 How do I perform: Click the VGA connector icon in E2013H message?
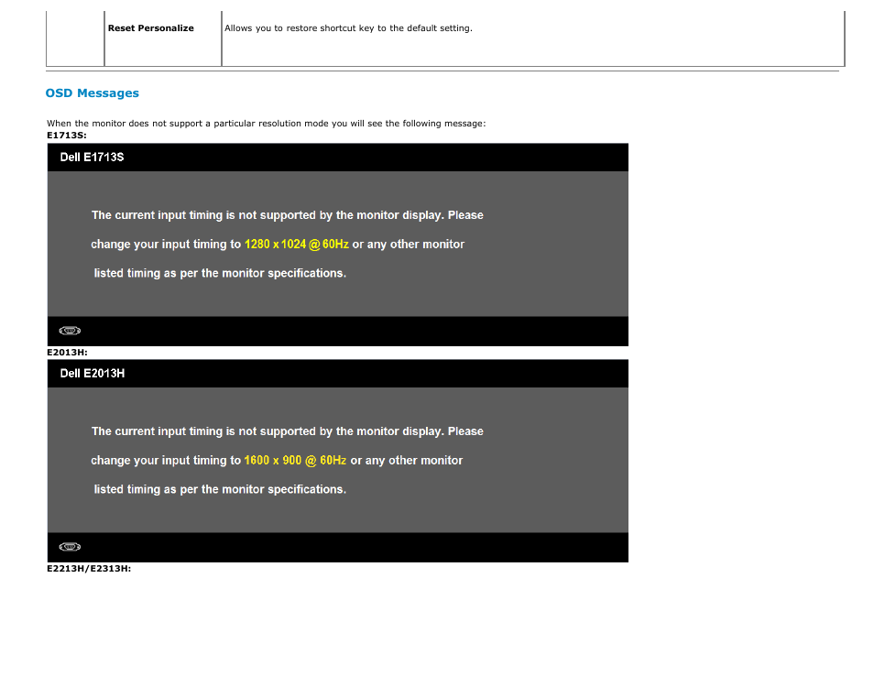coord(70,547)
